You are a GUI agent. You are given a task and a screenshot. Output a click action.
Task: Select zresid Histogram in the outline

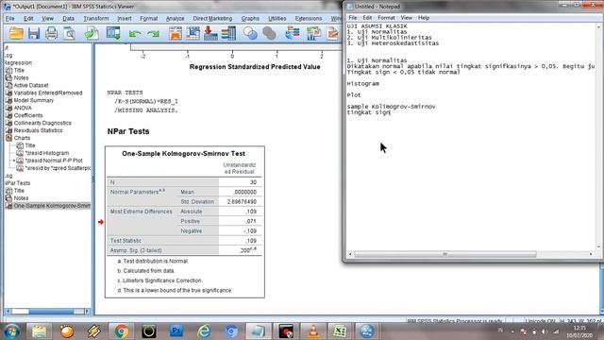coord(46,153)
